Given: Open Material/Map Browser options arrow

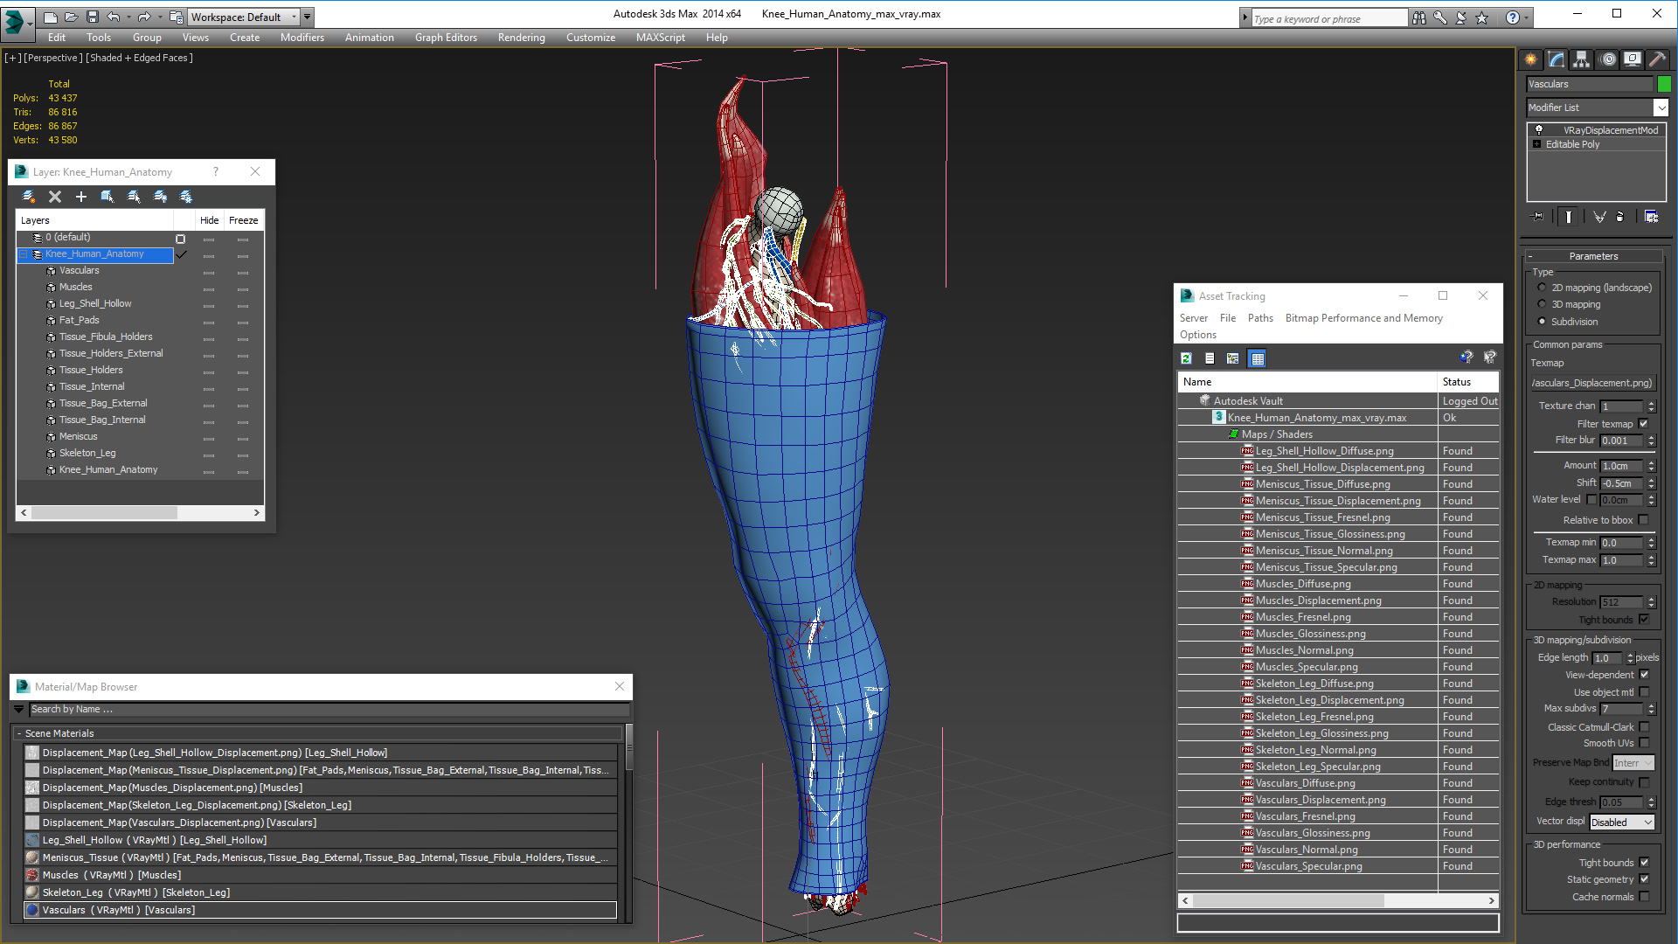Looking at the screenshot, I should (19, 709).
